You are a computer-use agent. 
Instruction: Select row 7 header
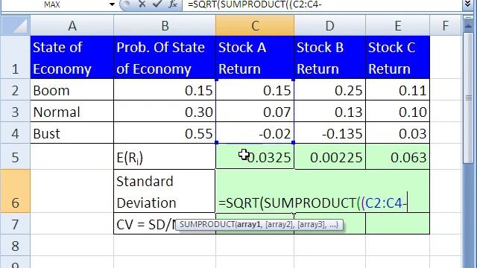tap(15, 223)
